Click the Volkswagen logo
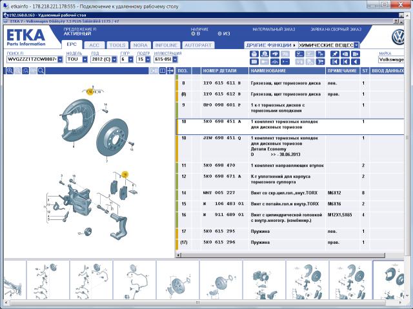 coord(398,37)
